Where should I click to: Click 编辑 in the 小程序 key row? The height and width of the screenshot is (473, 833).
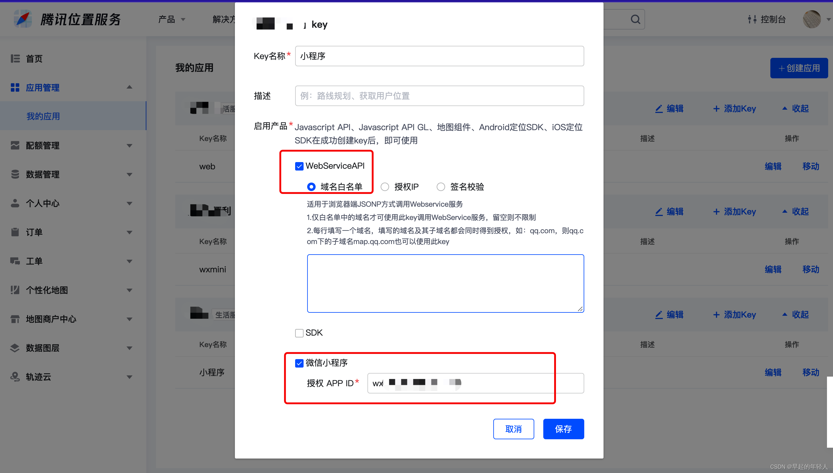pyautogui.click(x=773, y=372)
